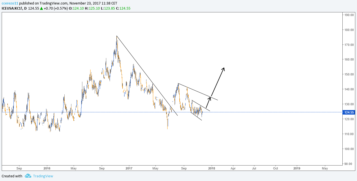Click the 2017 label on time axis
Viewport: 357px width, 181px height.
(129, 168)
